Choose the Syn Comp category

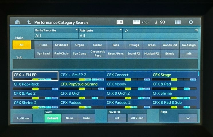pos(80,54)
